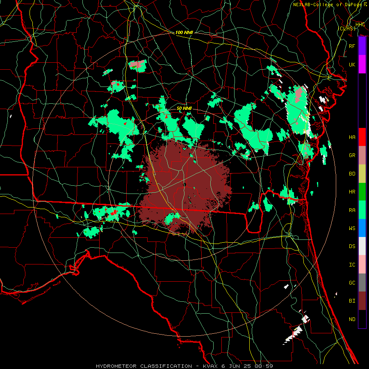Image resolution: width=369 pixels, height=369 pixels.
Task: Click the ND black legend swatch
Action: (362, 319)
